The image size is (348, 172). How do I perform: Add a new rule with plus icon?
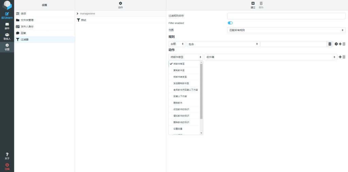coord(340,44)
